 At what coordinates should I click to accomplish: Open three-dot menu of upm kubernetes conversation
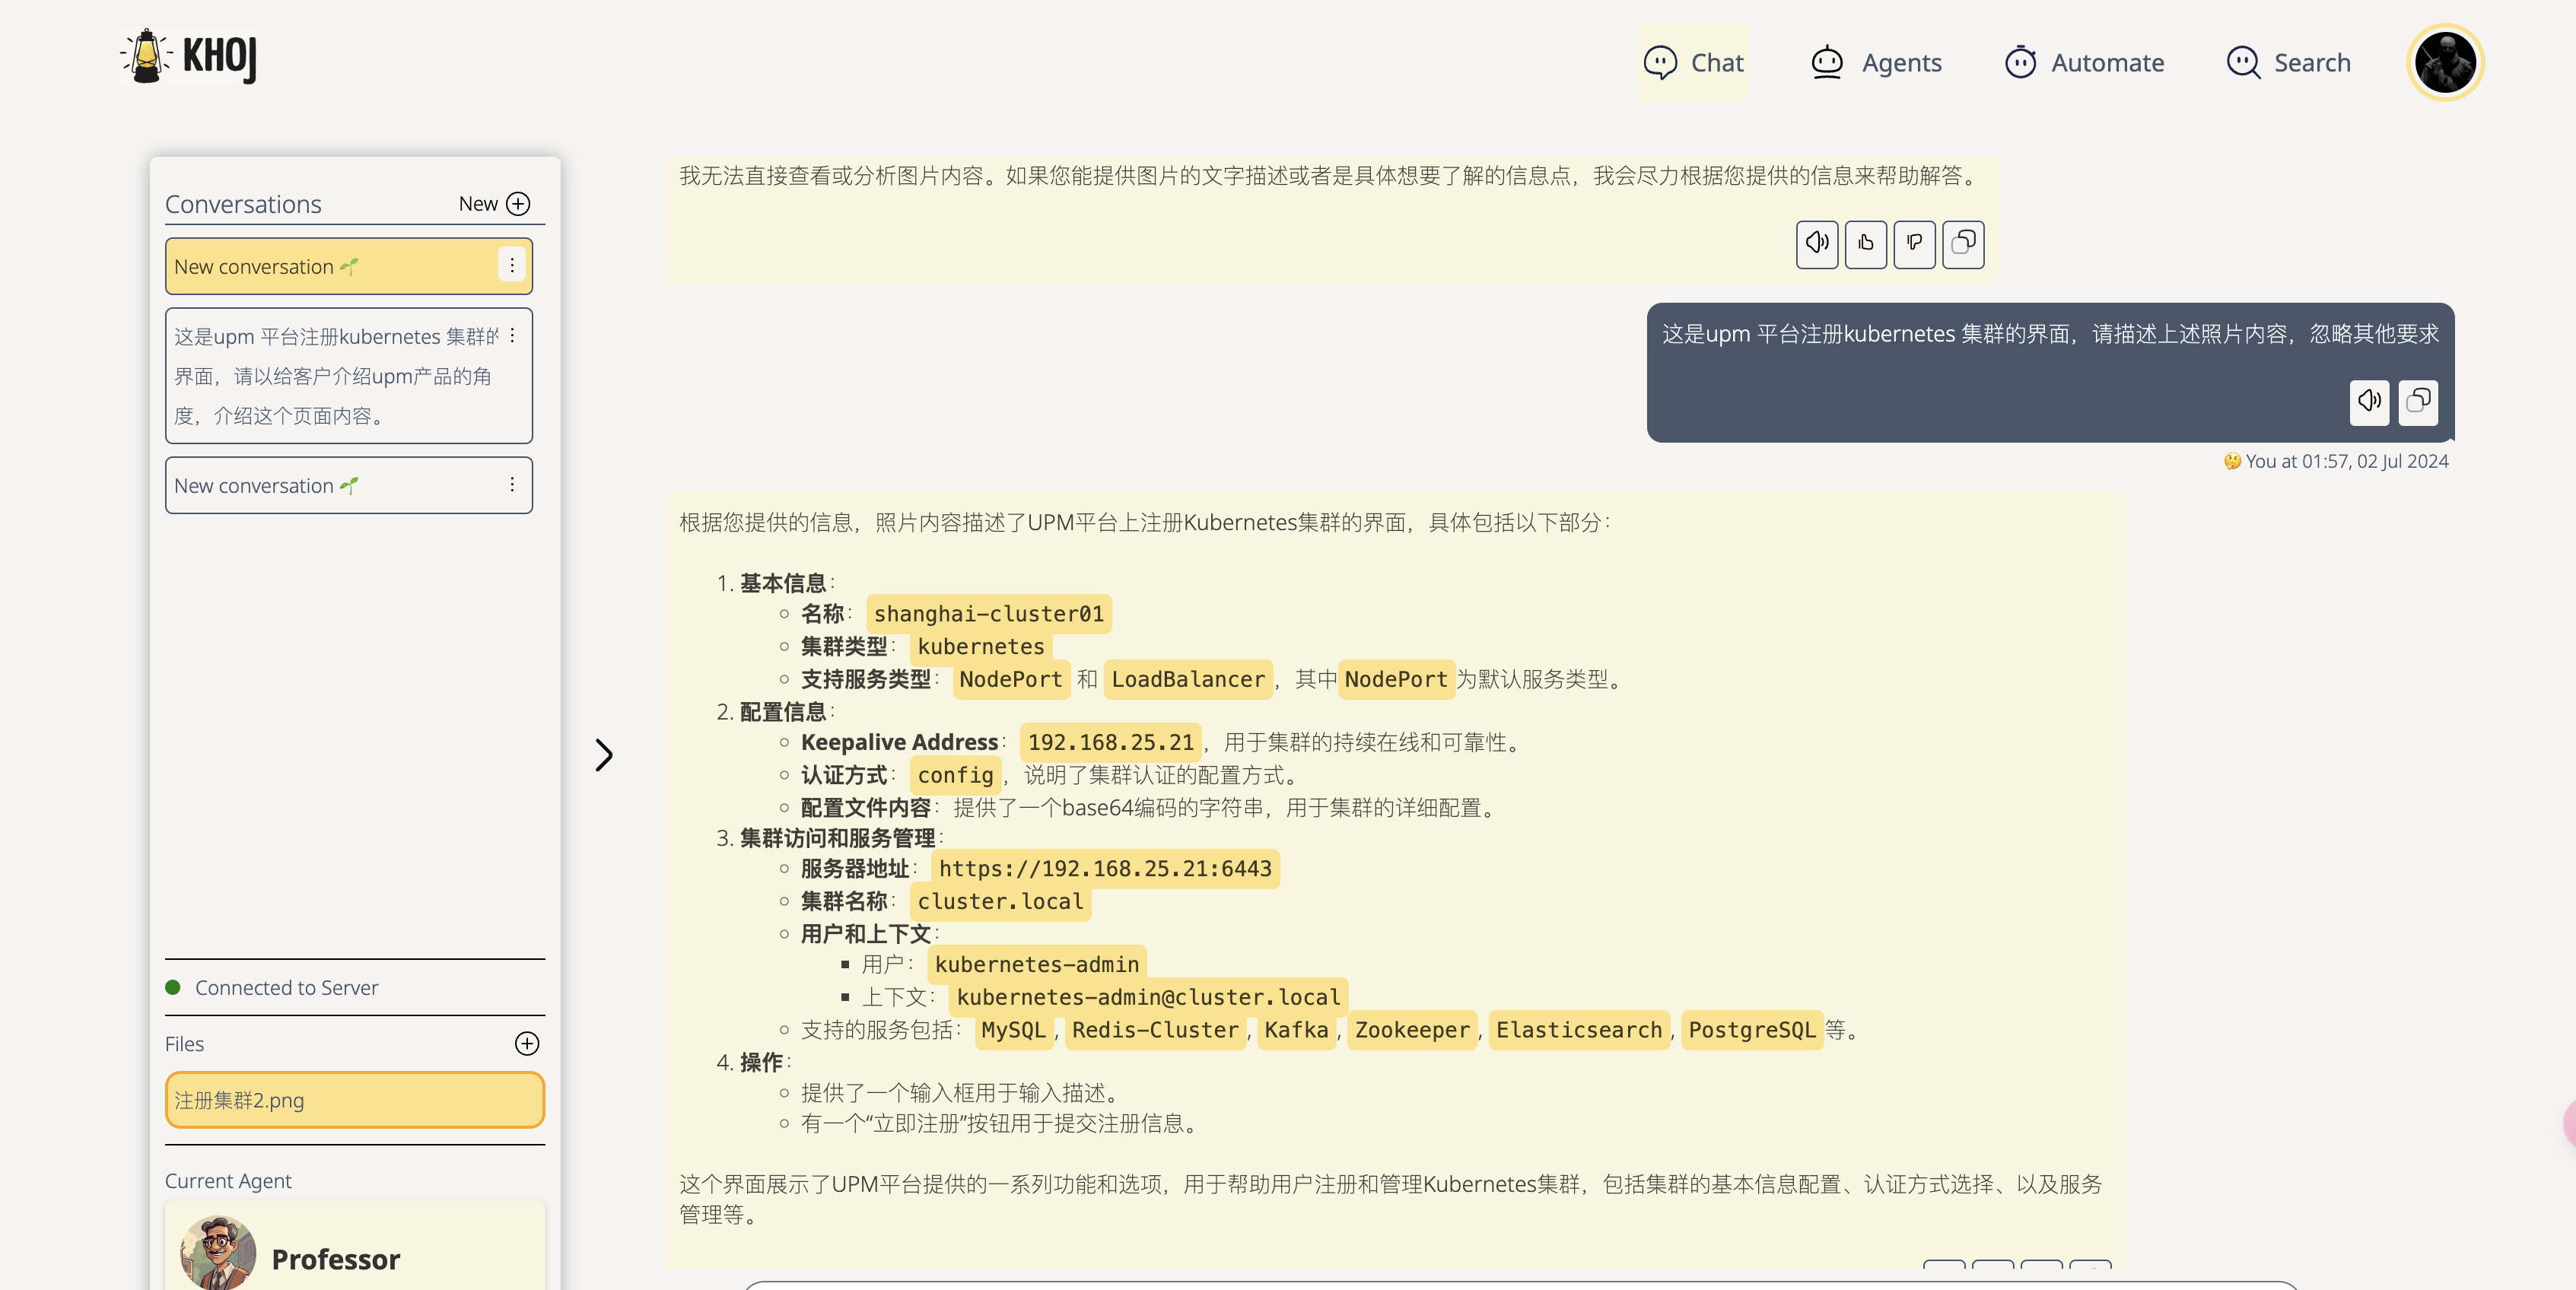click(512, 336)
